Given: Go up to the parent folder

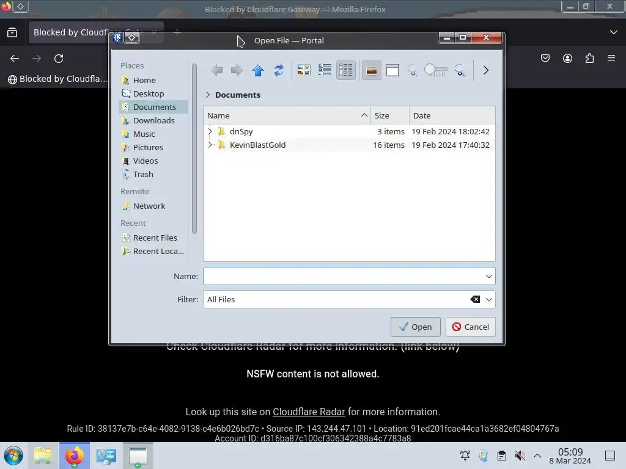Looking at the screenshot, I should coord(258,71).
